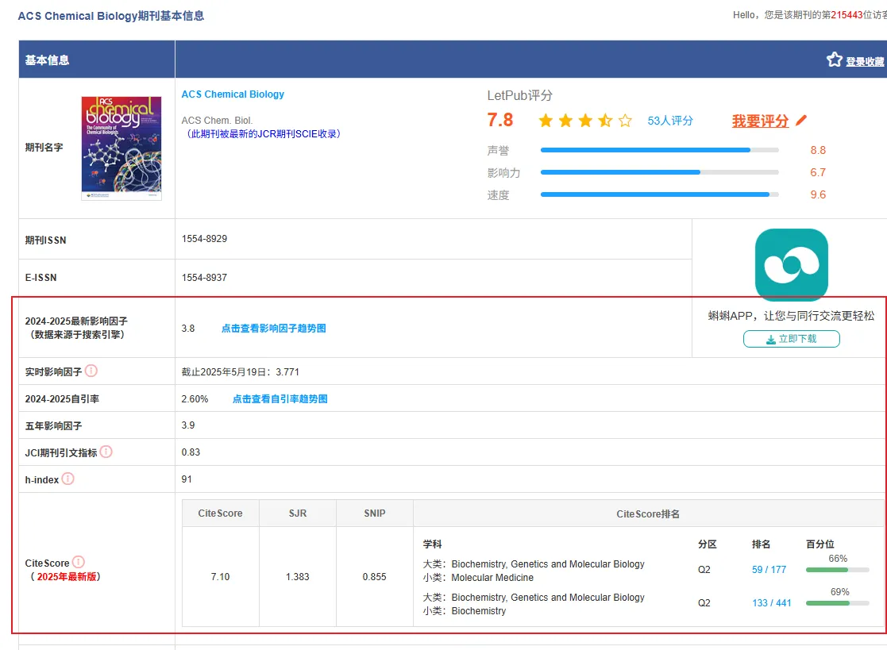Click the teal 蝌蚪 APP logo

(791, 265)
